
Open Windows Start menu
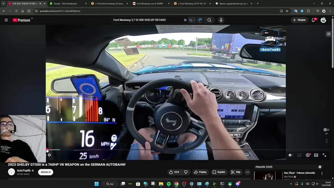[x=97, y=184]
